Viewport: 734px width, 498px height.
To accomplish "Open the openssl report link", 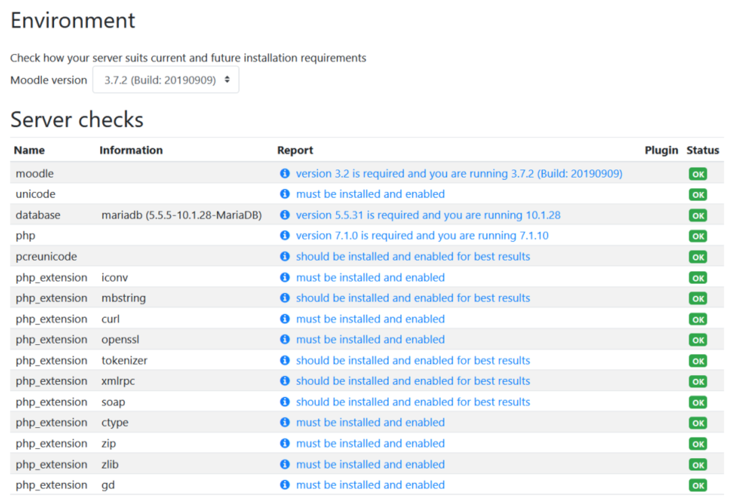I will click(x=370, y=340).
